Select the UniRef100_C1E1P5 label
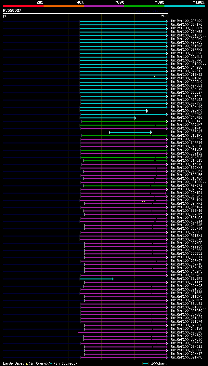The height and width of the screenshot is (366, 208). pyautogui.click(x=187, y=136)
